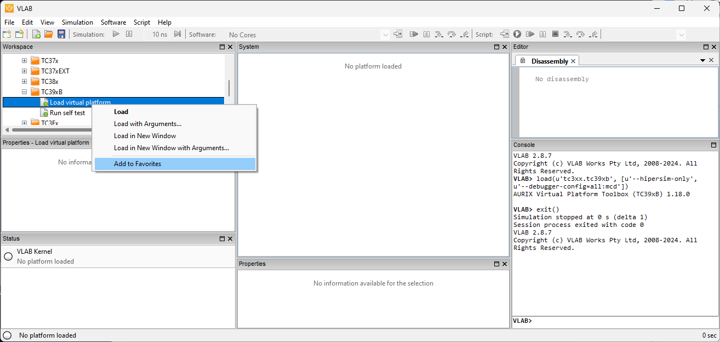Screen dimensions: 720x342
Task: Choose Load in New Window
Action: [x=175, y=136]
